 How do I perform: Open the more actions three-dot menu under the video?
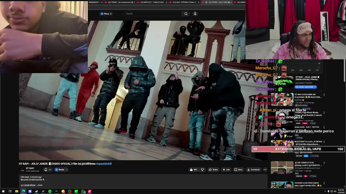pyautogui.click(x=265, y=170)
